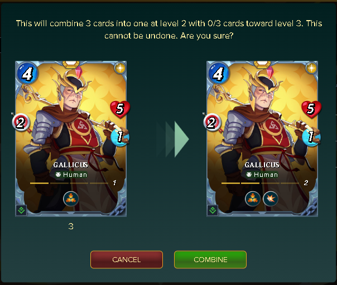The image size is (337, 285).
Task: Click the red heart health icon on right card
Action: pyautogui.click(x=311, y=109)
